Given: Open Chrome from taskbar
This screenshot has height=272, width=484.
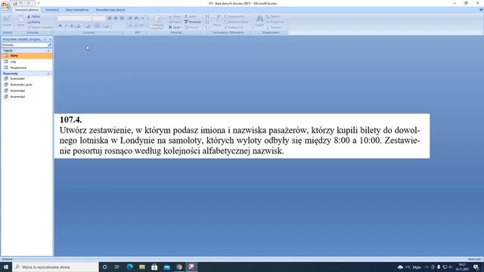Looking at the screenshot, I should pyautogui.click(x=179, y=267).
